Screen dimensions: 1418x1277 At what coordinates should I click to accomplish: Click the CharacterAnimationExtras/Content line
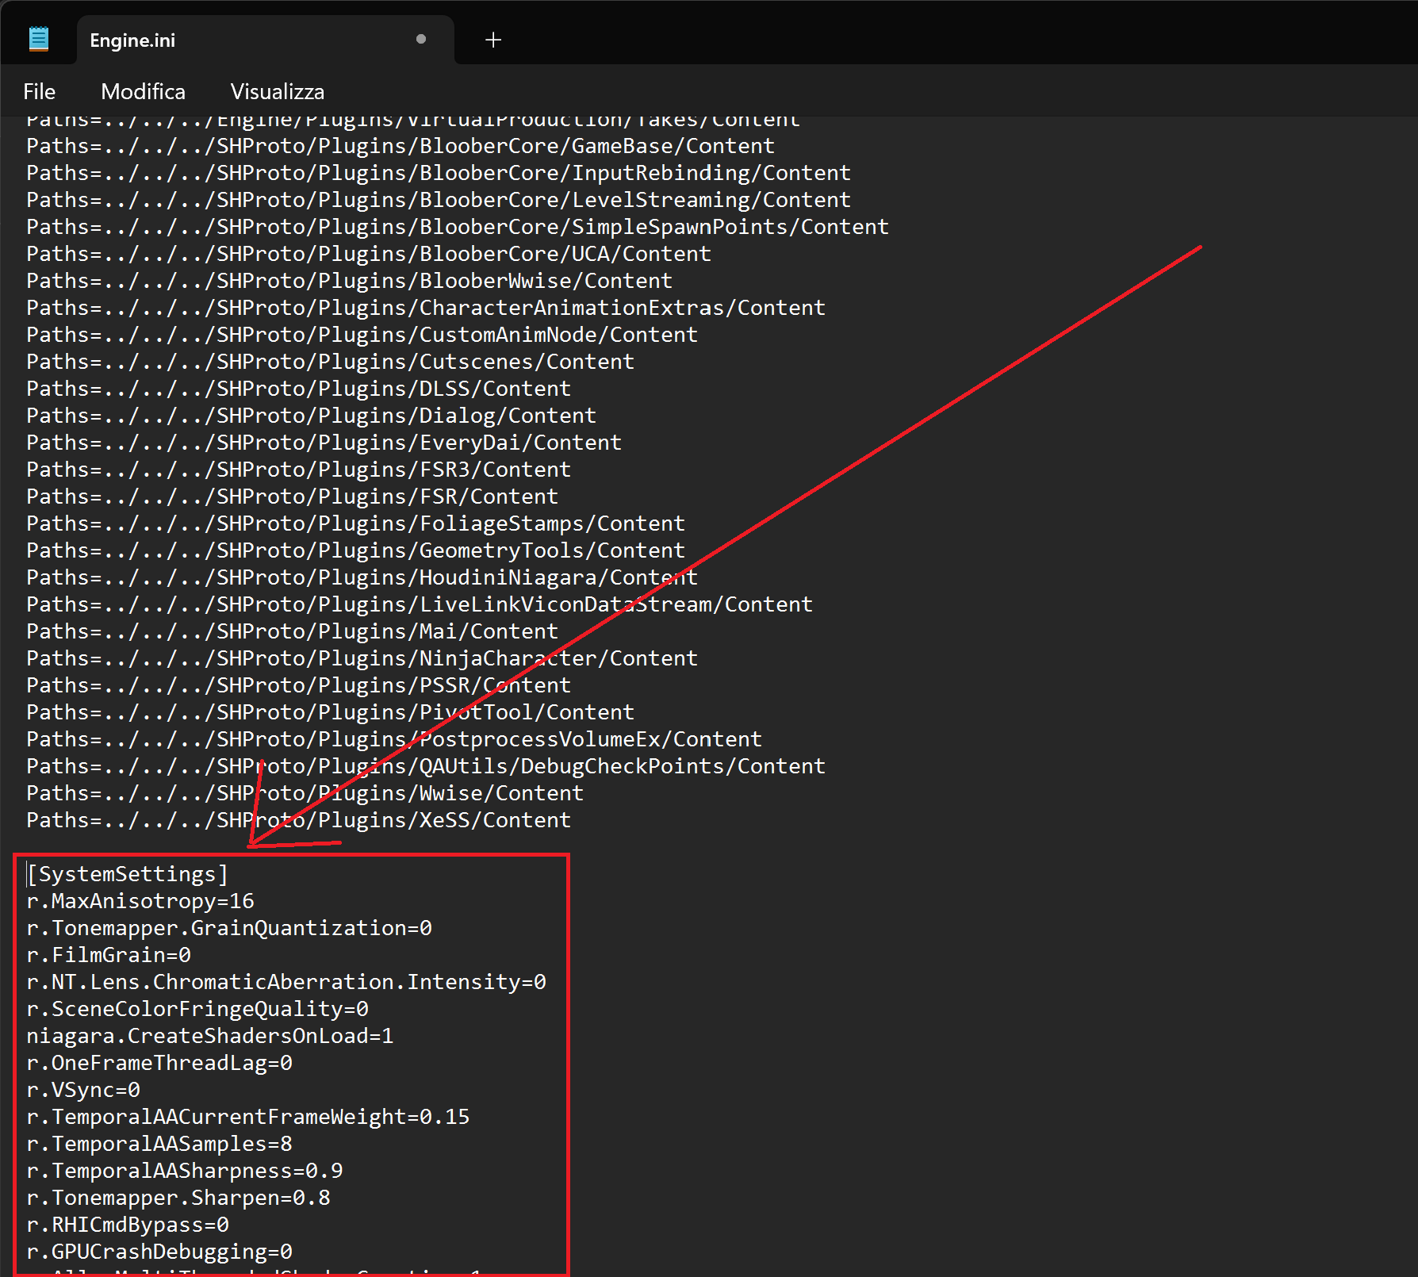pos(426,308)
